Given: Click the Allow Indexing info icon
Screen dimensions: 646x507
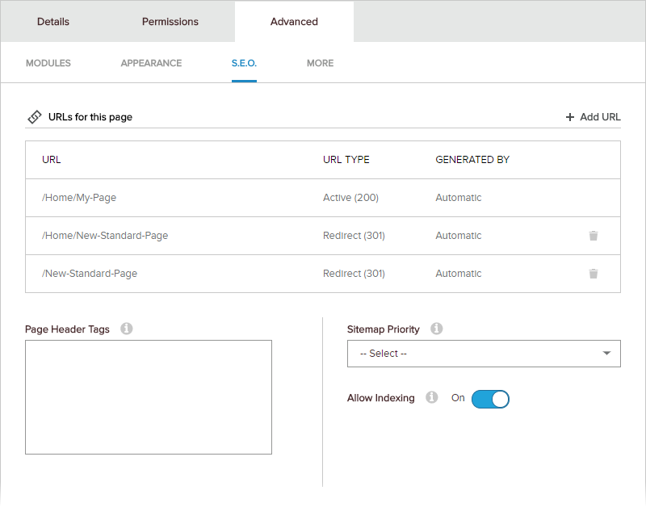Looking at the screenshot, I should [432, 398].
